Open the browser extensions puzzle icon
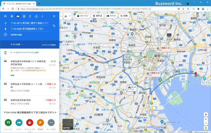Screen dimensions: 211x133 point(198,9)
